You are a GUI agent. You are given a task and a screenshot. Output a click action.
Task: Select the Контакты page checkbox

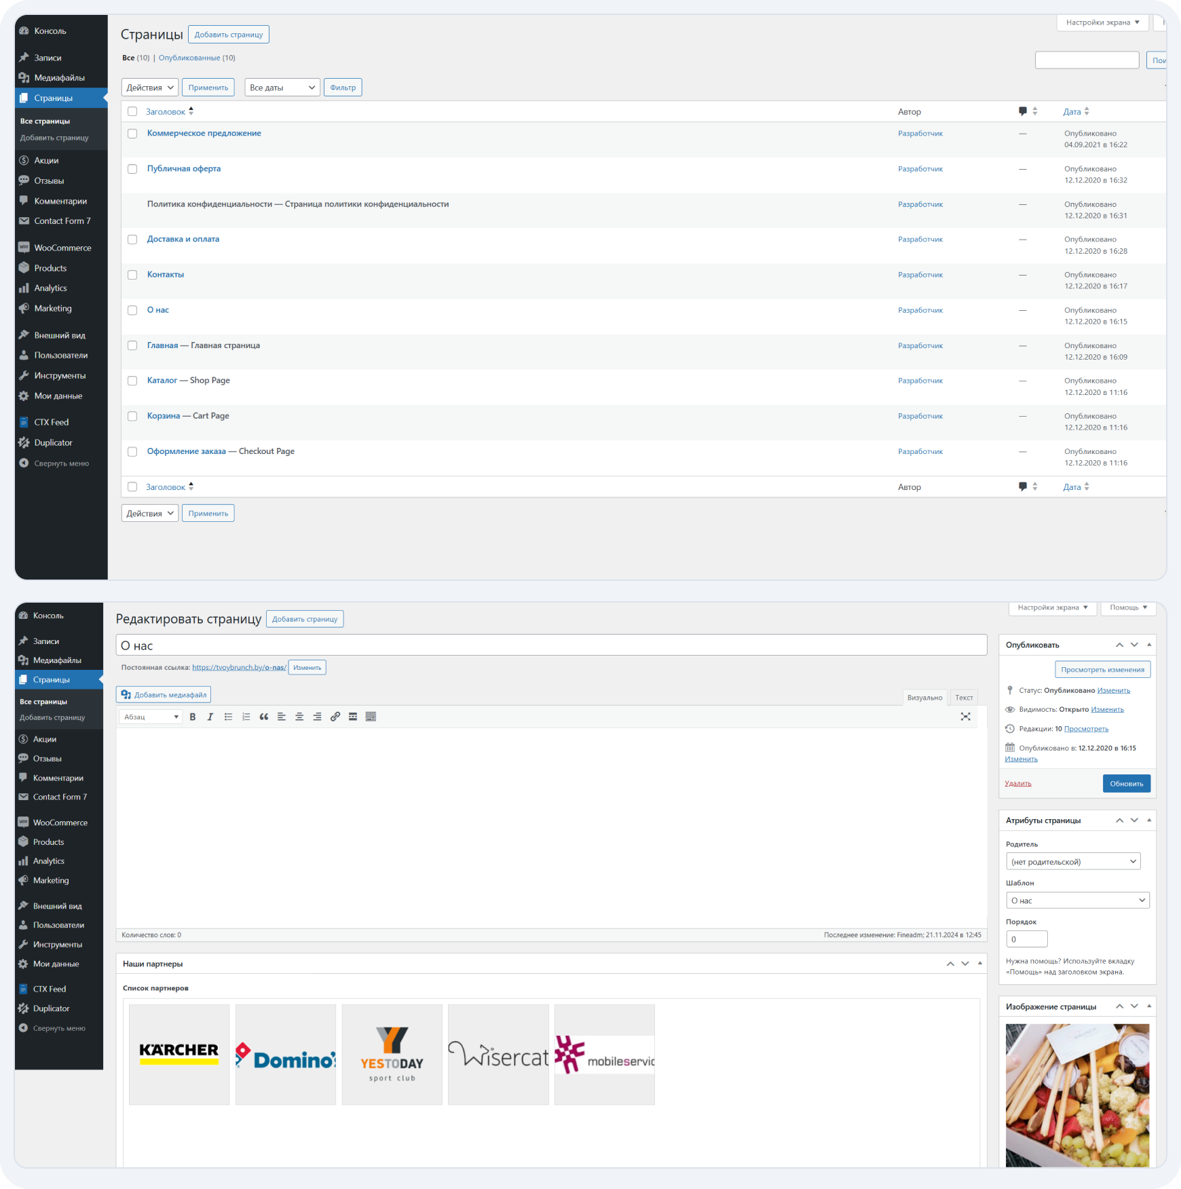132,275
